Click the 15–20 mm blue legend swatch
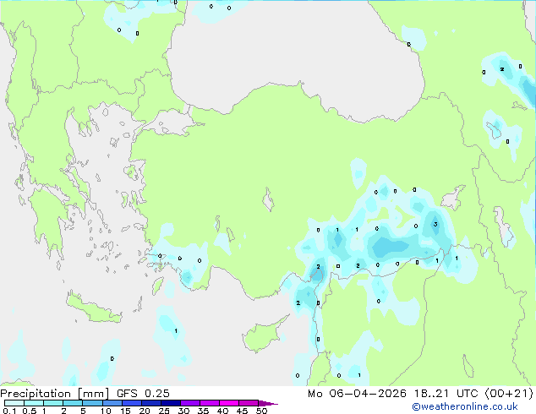The width and height of the screenshot is (536, 414). coord(131,403)
